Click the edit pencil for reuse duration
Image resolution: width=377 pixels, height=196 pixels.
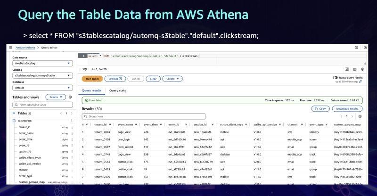[x=361, y=82]
